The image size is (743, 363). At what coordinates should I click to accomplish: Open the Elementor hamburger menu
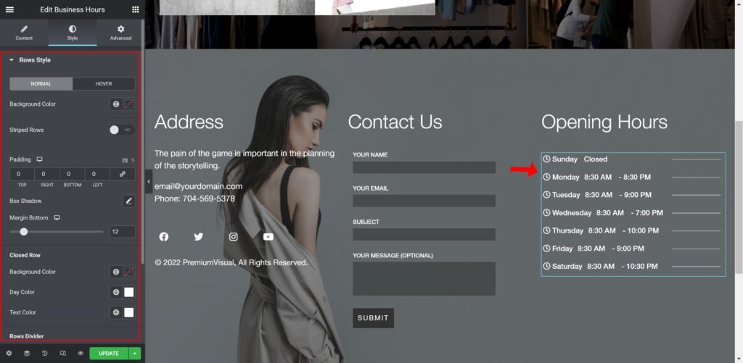9,9
